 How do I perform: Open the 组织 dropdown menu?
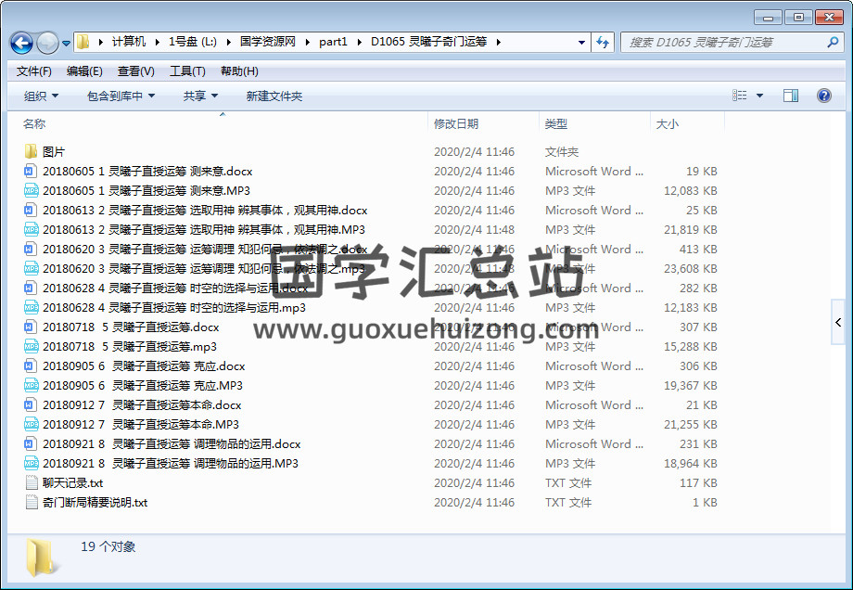click(41, 96)
